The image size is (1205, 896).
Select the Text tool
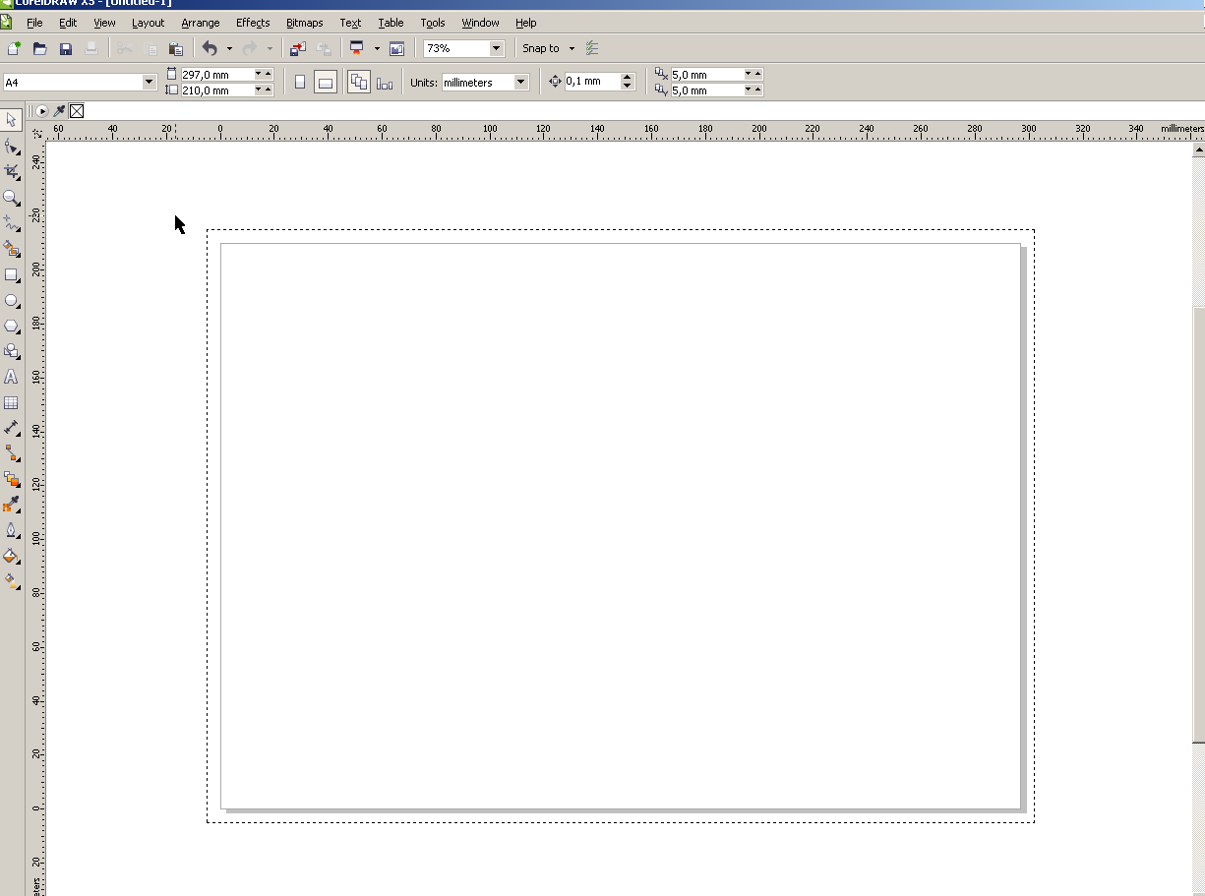point(12,377)
